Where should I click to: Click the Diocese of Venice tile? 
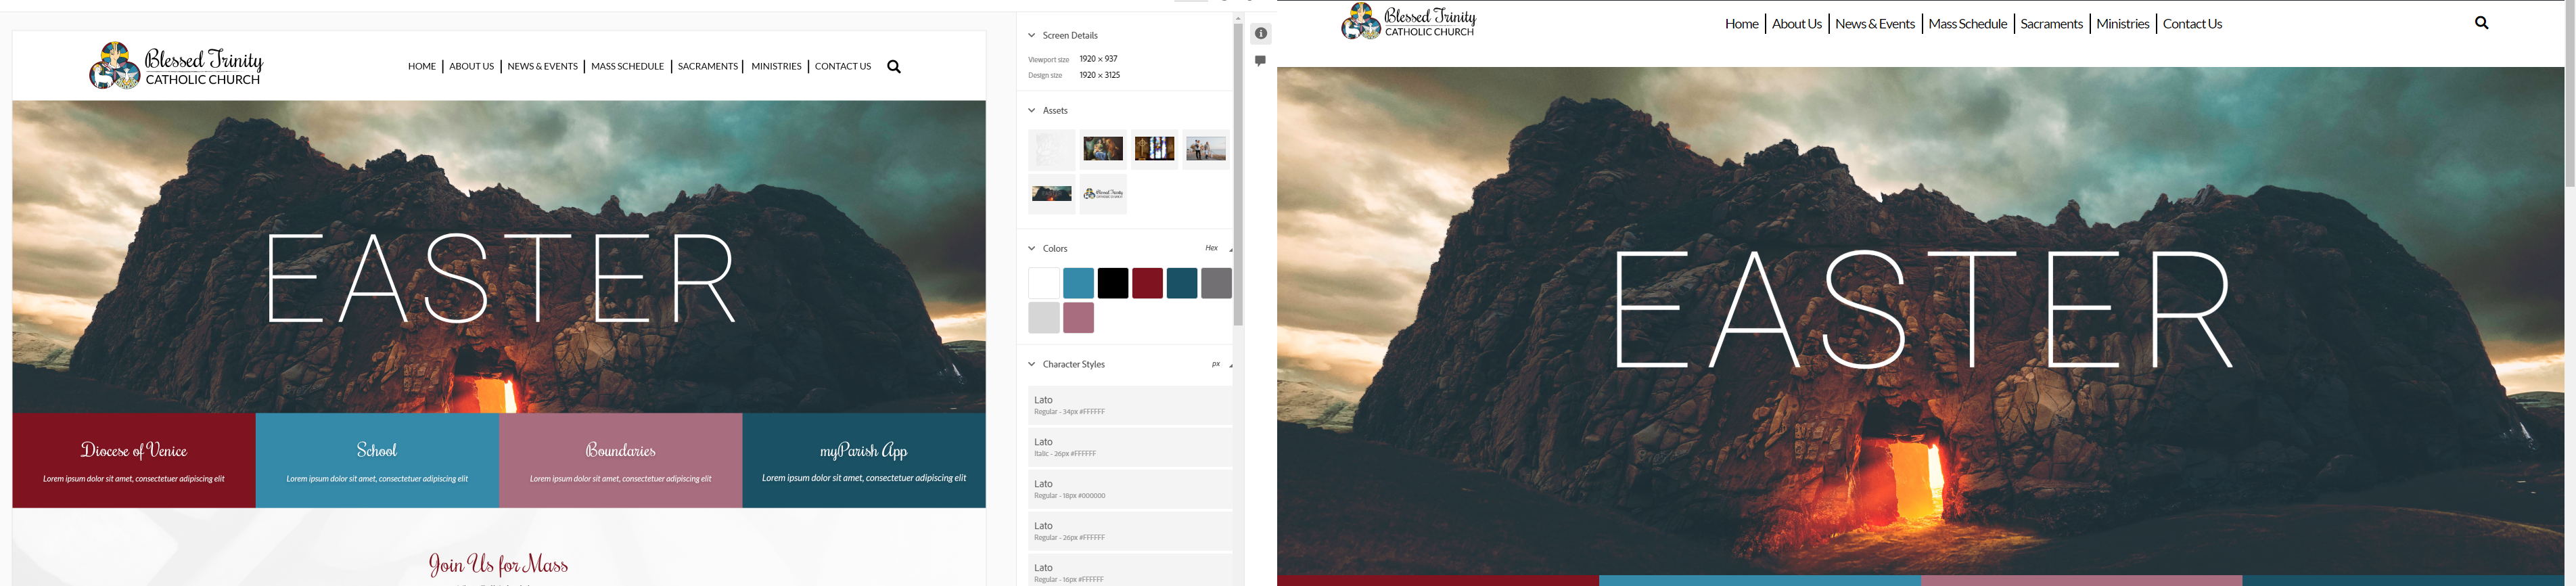(x=134, y=461)
